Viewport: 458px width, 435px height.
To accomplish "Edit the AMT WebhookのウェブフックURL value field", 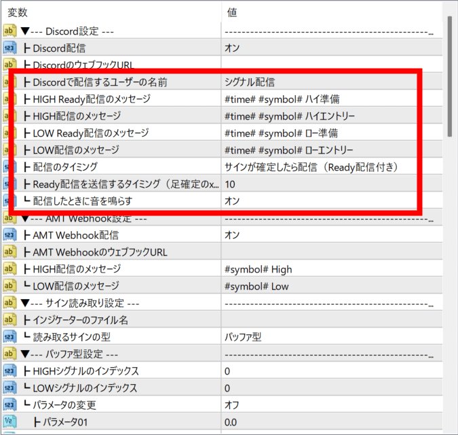I will pyautogui.click(x=332, y=252).
